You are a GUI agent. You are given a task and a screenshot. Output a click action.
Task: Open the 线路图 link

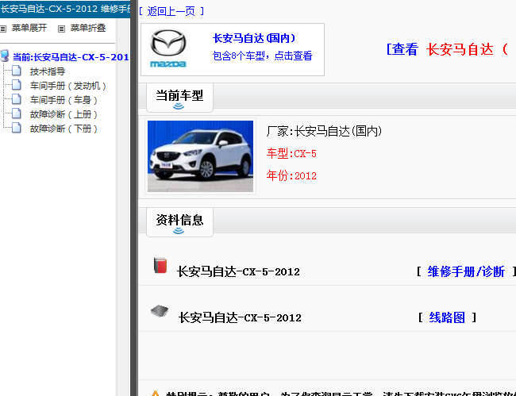pyautogui.click(x=447, y=317)
